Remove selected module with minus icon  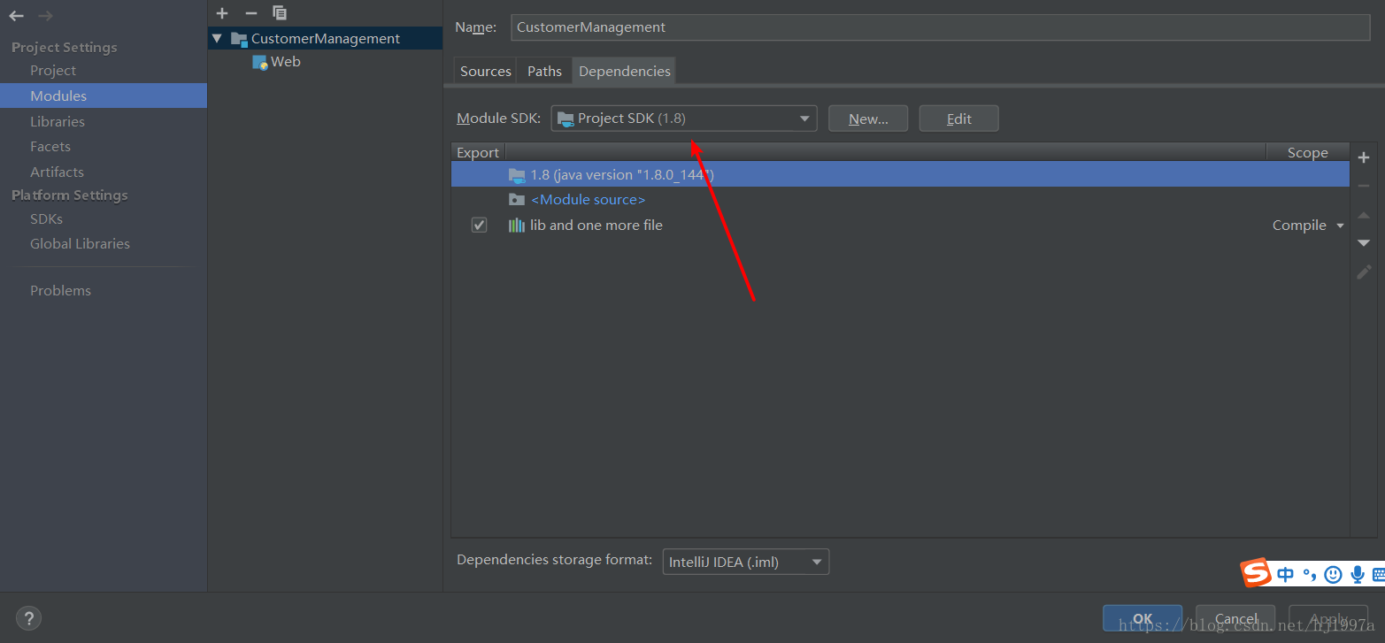250,12
